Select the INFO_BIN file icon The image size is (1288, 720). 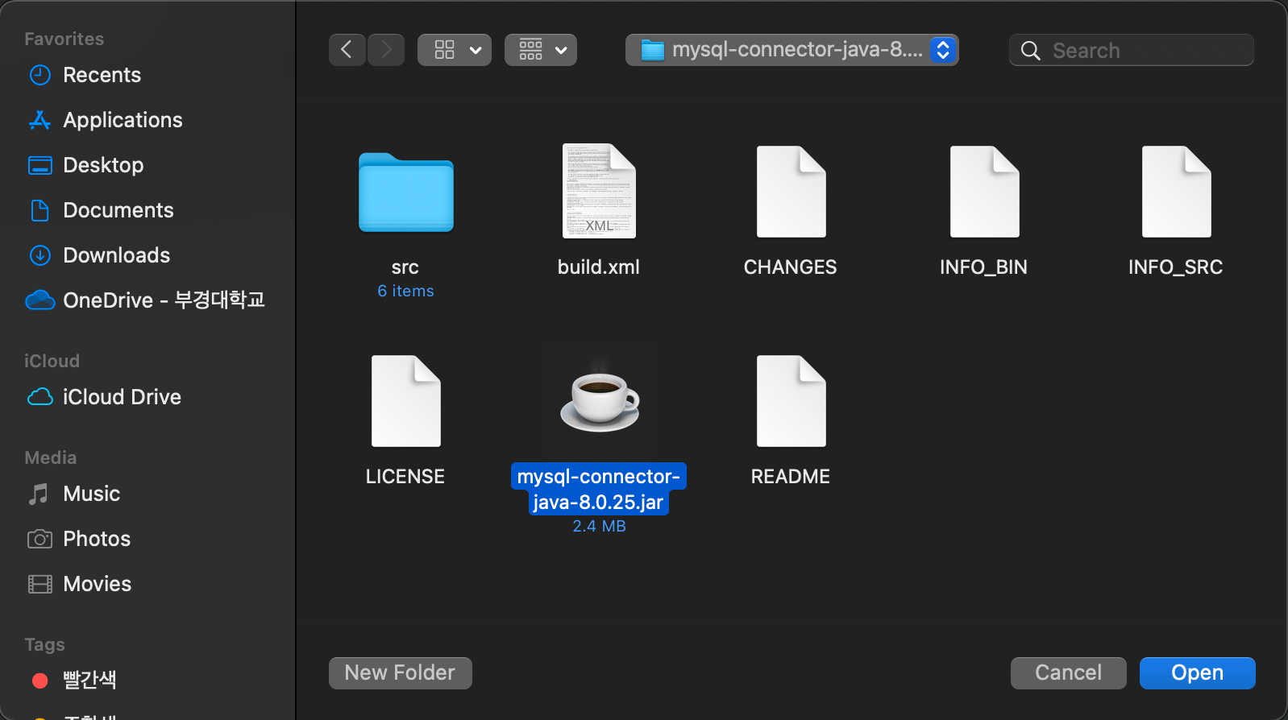click(x=985, y=192)
